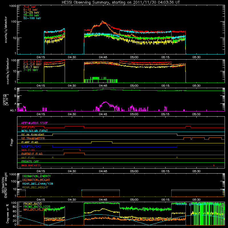The image size is (228, 228).
Task: Click the orange 6-12 keV peak near 04:45
Action: click(x=103, y=21)
